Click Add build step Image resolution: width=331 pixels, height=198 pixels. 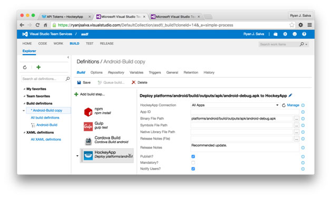90,94
